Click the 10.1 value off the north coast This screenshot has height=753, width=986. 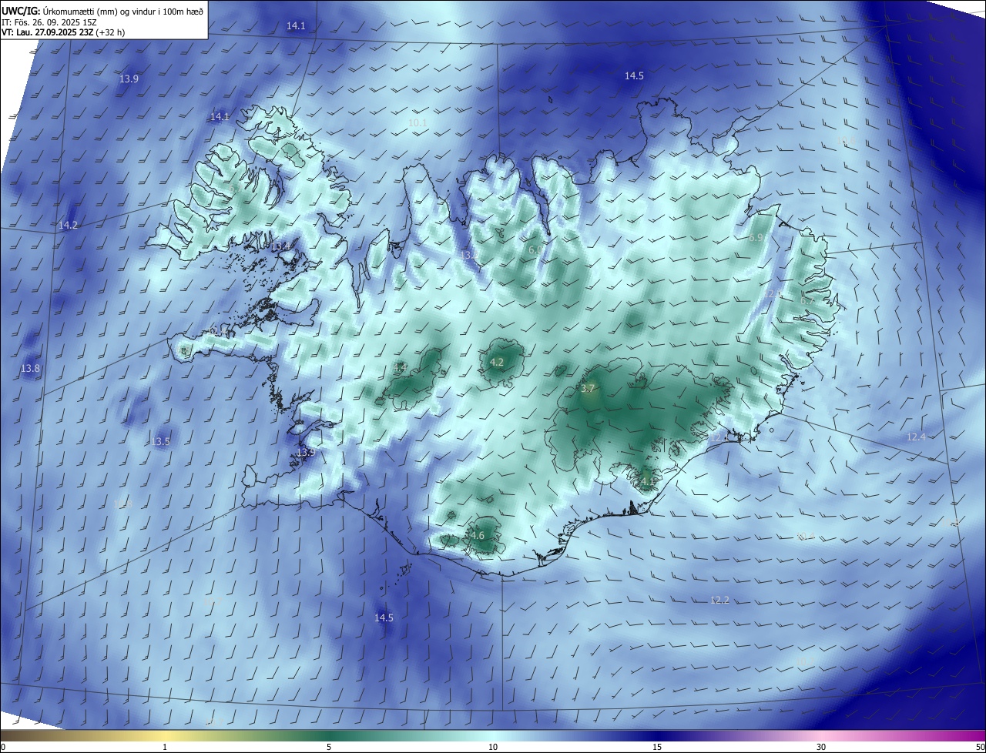pyautogui.click(x=418, y=122)
